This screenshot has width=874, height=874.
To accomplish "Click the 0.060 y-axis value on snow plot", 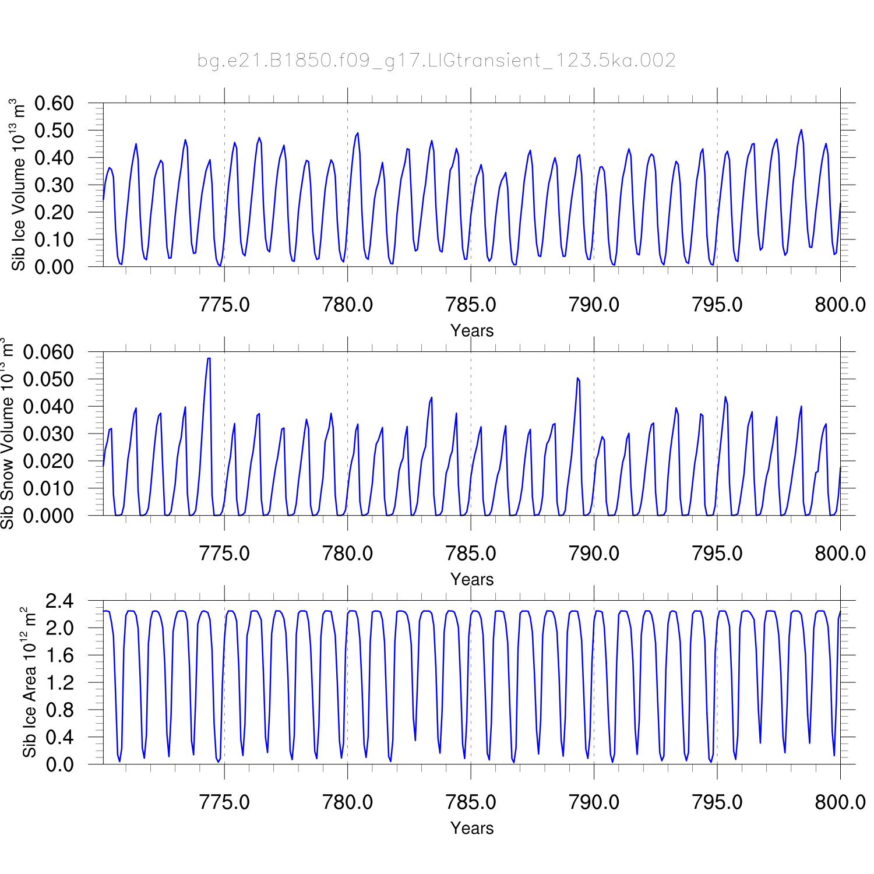I will [48, 352].
